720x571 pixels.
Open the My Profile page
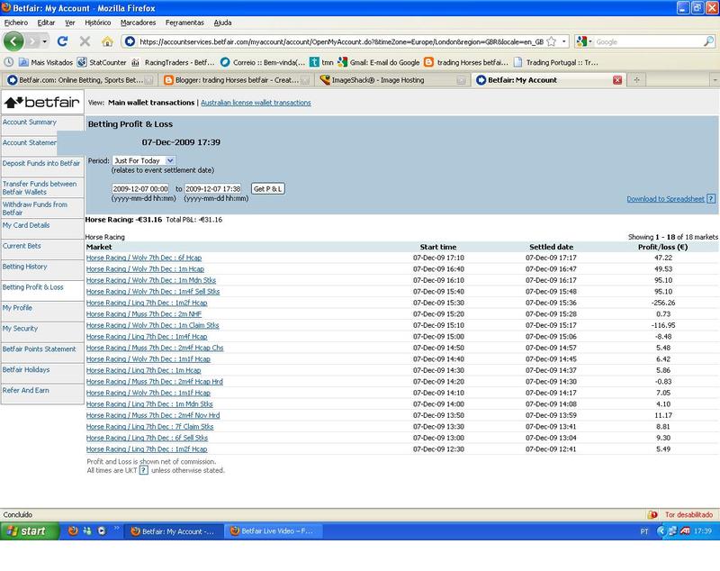[17, 308]
